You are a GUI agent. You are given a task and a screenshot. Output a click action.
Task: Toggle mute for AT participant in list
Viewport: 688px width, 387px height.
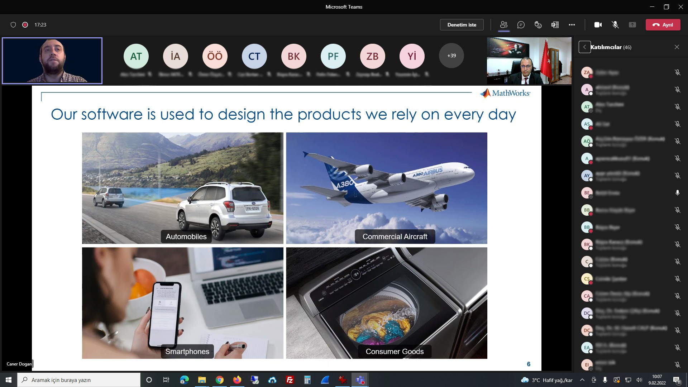677,107
